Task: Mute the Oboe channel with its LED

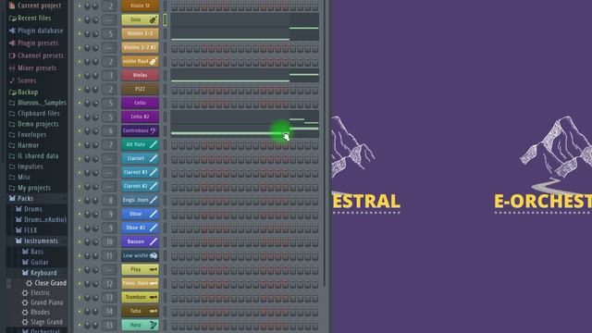Action: coord(80,214)
